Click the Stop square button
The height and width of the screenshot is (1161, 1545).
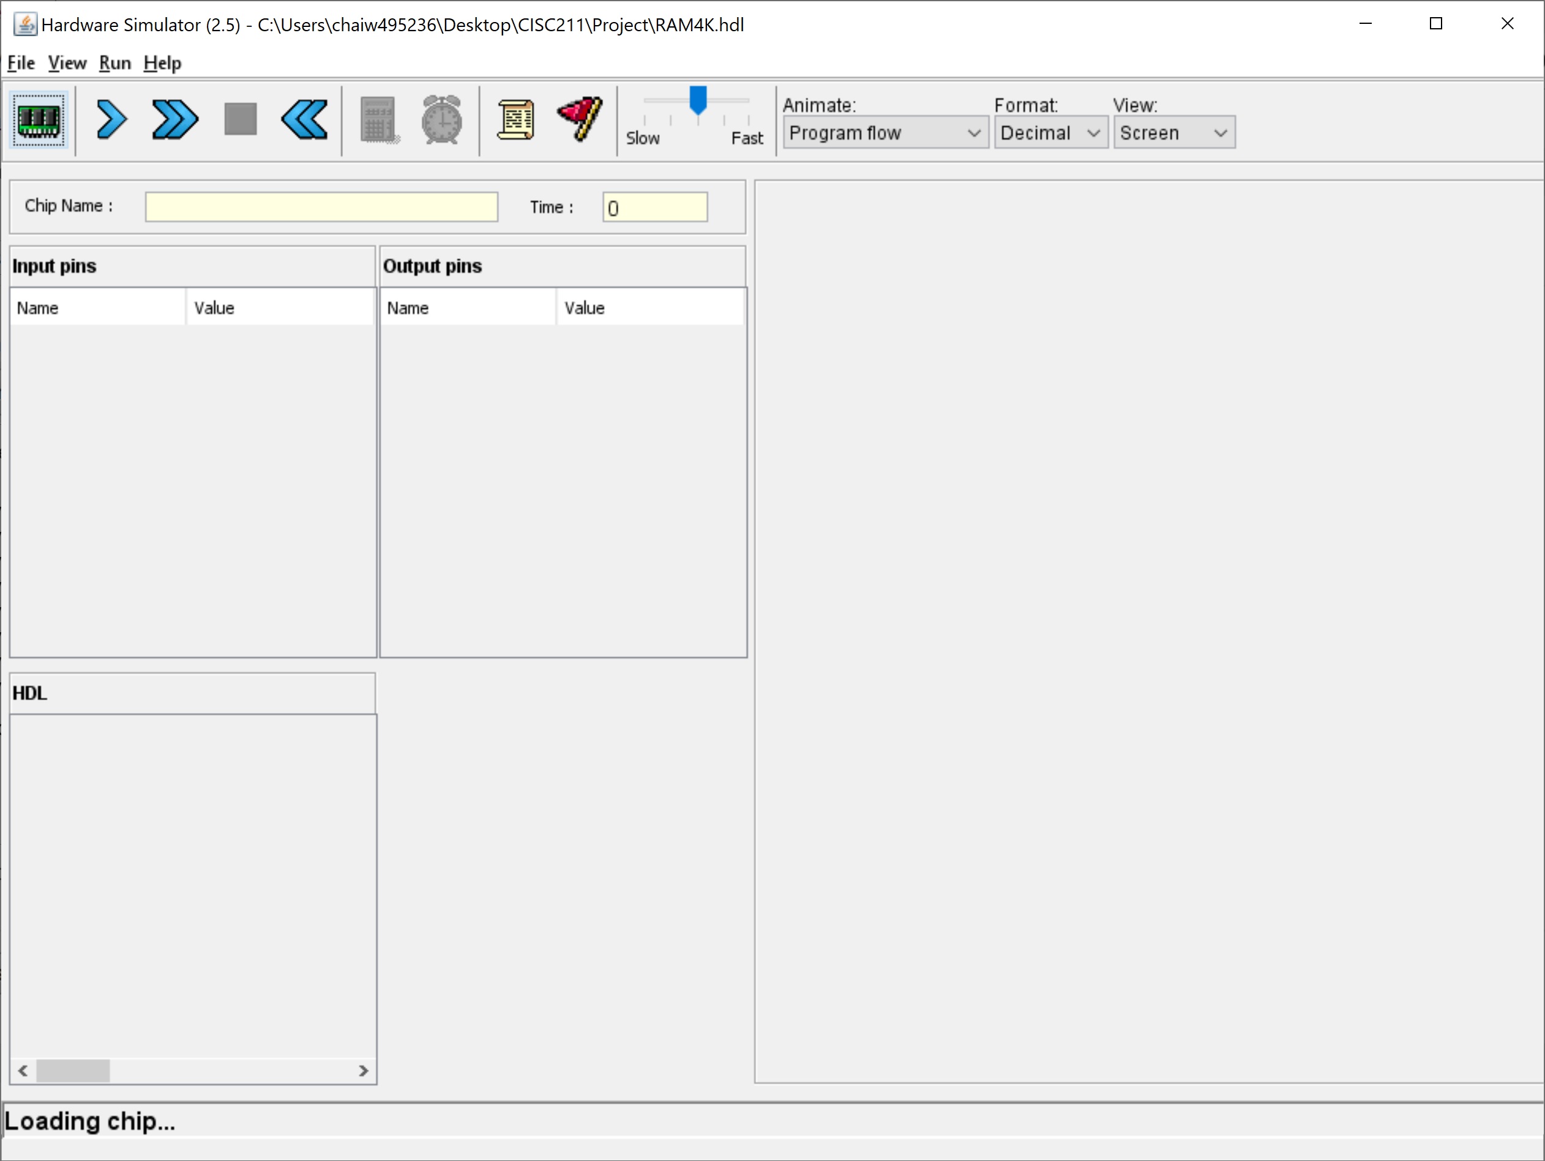[x=241, y=119]
